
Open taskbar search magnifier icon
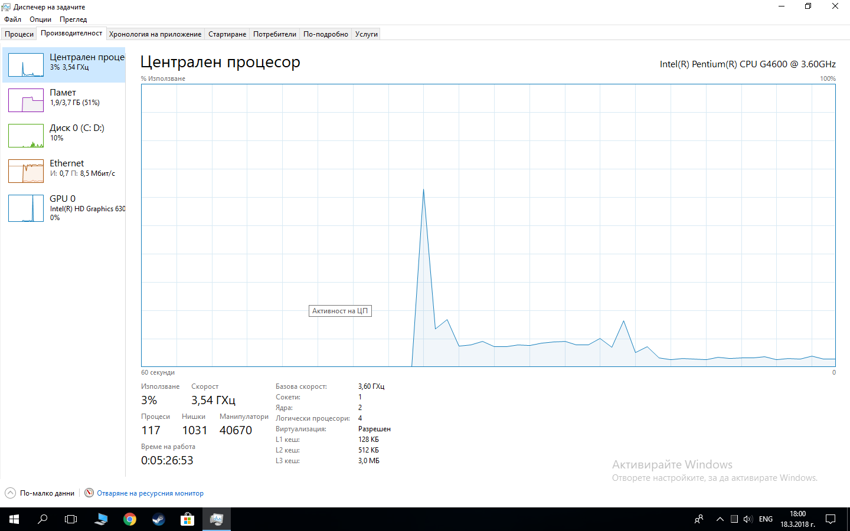click(42, 519)
